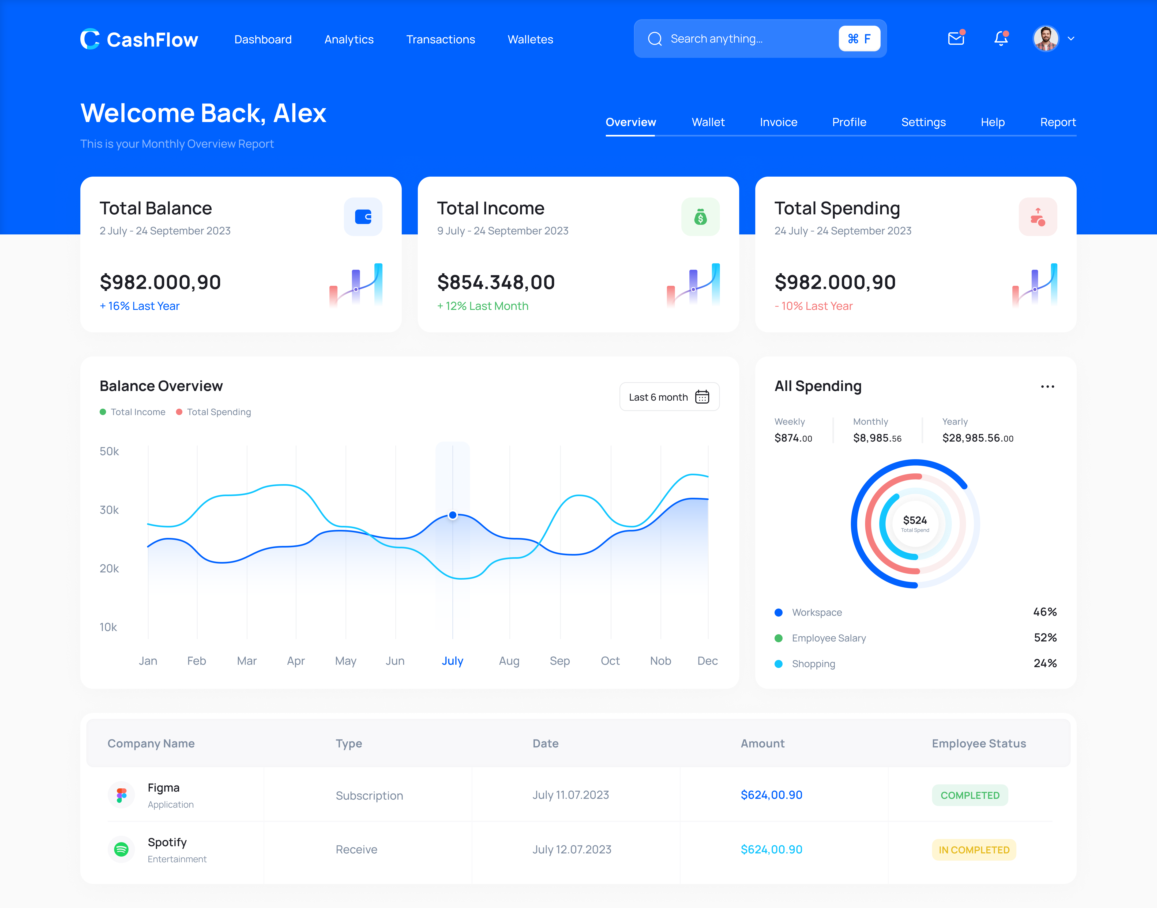1157x908 pixels.
Task: Click the search magnifier icon
Action: [655, 39]
